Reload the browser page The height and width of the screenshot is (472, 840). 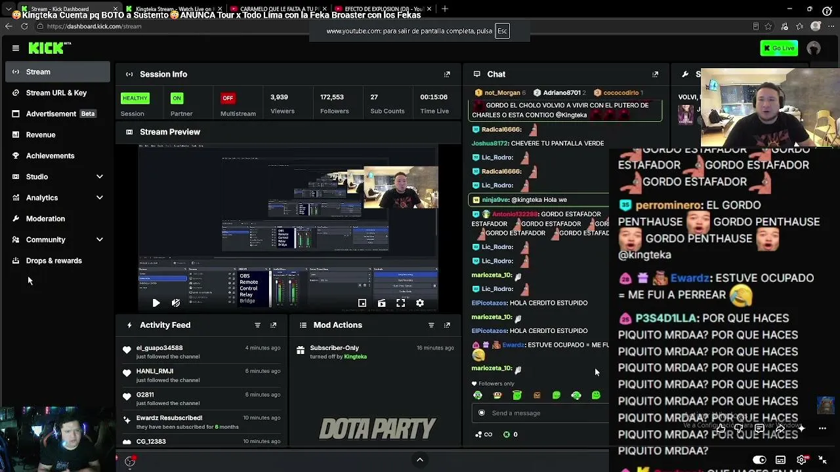tap(24, 26)
